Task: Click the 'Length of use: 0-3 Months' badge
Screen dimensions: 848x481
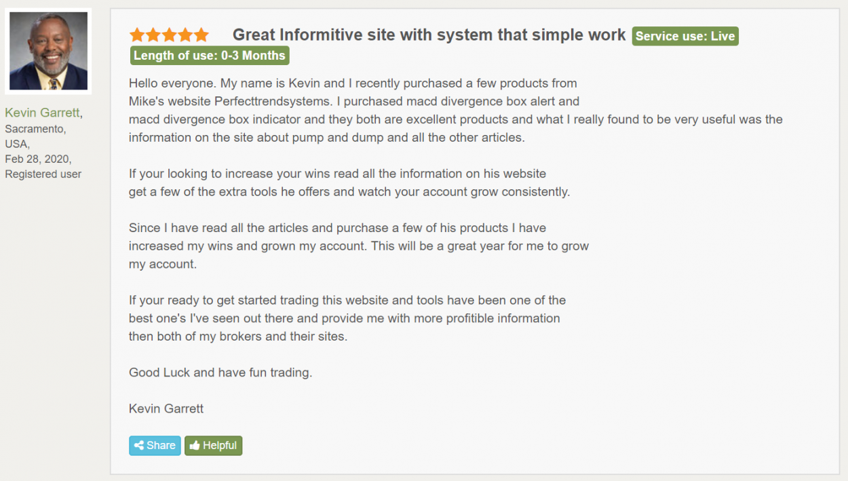Action: 210,56
